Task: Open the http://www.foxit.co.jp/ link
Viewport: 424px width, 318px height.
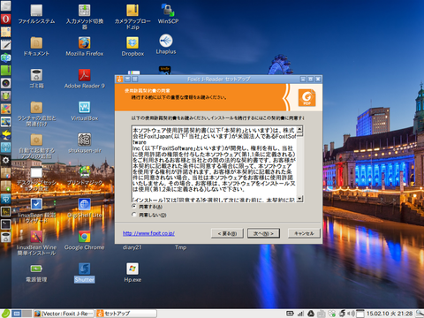Action: pyautogui.click(x=148, y=233)
